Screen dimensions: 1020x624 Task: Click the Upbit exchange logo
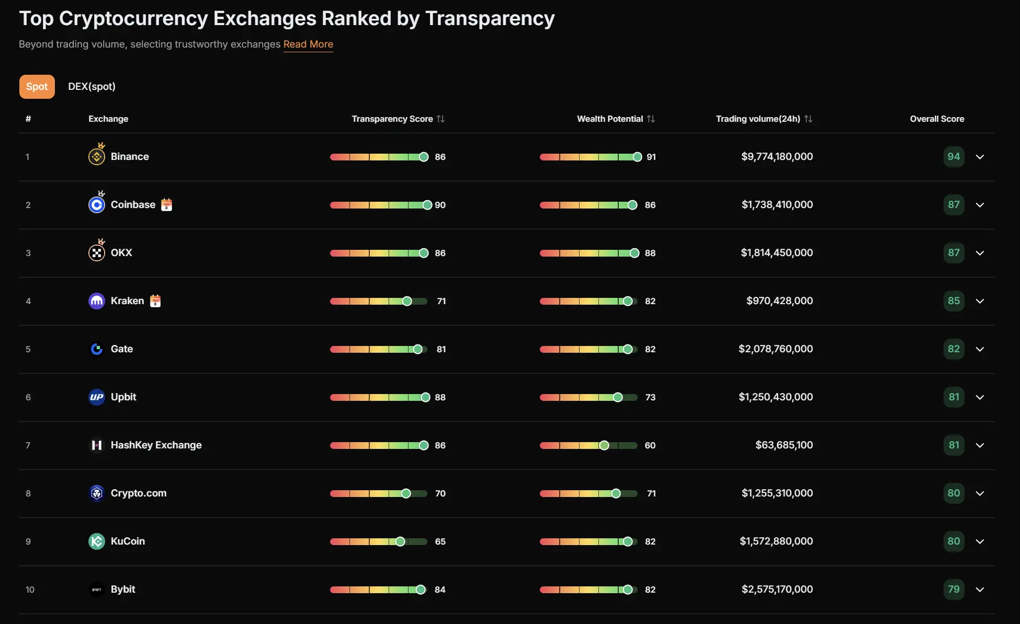pyautogui.click(x=97, y=397)
